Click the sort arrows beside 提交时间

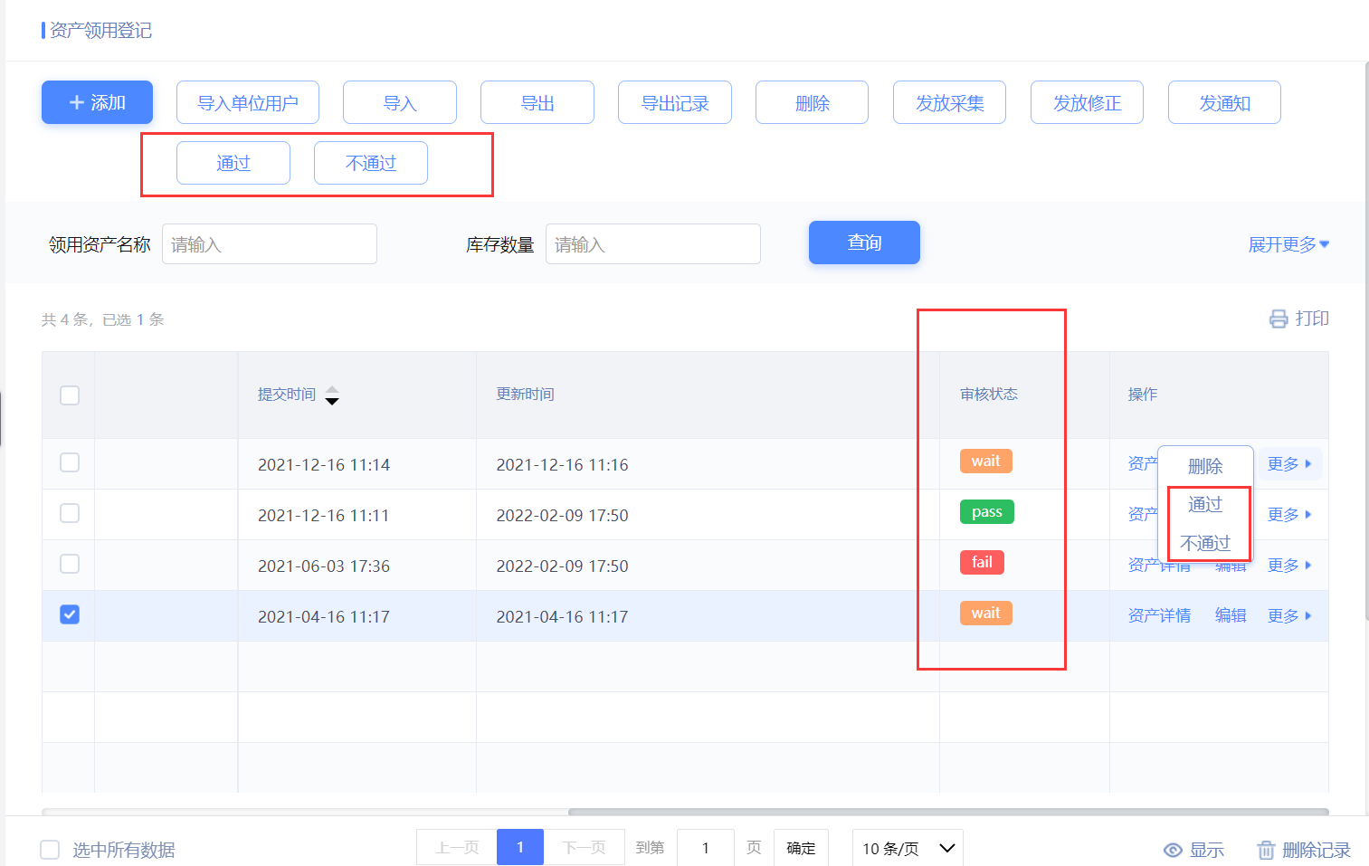pyautogui.click(x=332, y=395)
